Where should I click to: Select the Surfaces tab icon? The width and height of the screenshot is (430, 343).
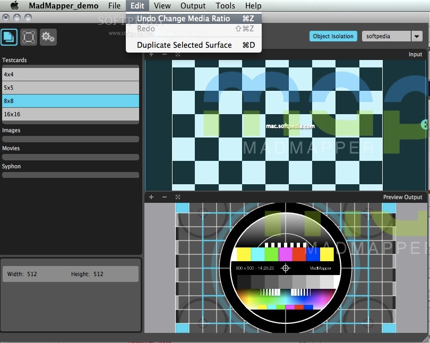click(x=29, y=37)
